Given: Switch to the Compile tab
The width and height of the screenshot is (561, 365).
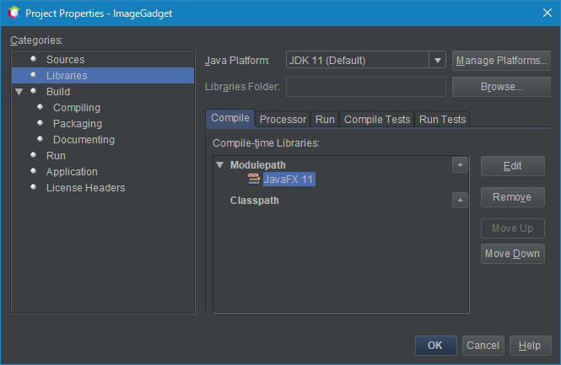Looking at the screenshot, I should 230,118.
